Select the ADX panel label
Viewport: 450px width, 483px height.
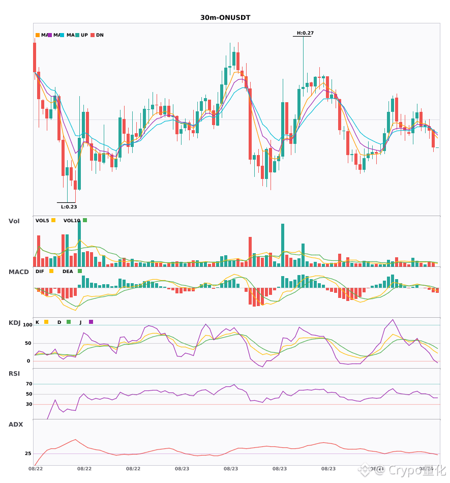coord(16,425)
